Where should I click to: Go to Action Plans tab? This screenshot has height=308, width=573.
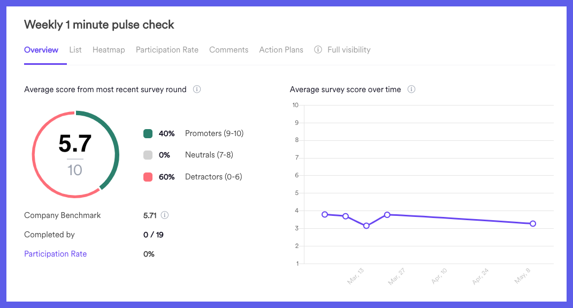coord(281,50)
